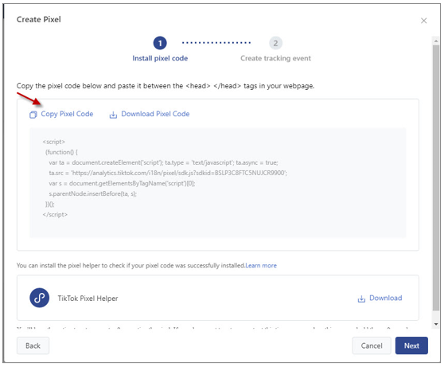Screen dimensions: 444x367
Task: Click the 'Install pixel code' step label
Action: [160, 58]
